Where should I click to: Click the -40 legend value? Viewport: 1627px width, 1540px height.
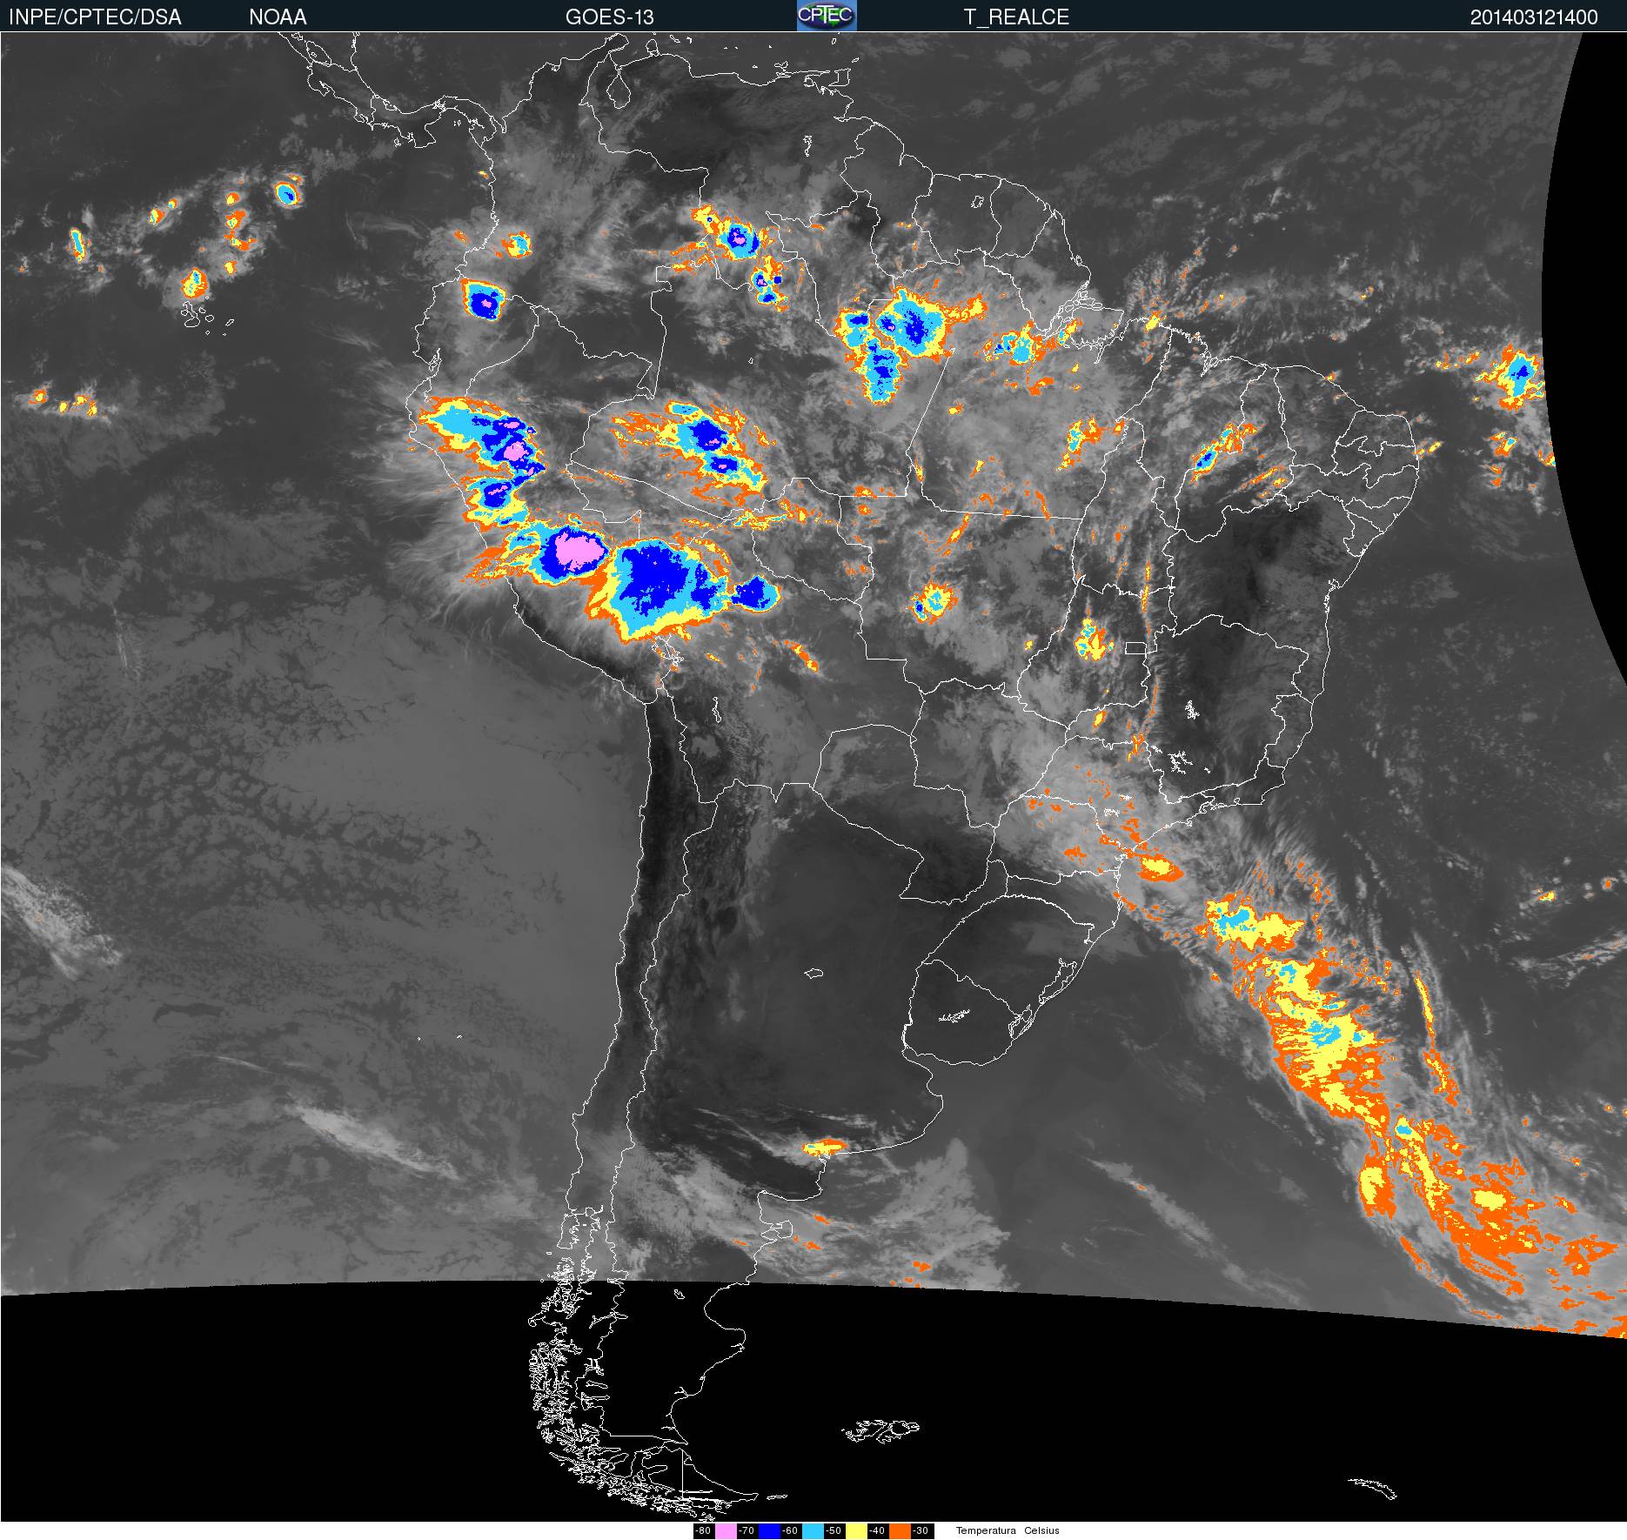877,1530
